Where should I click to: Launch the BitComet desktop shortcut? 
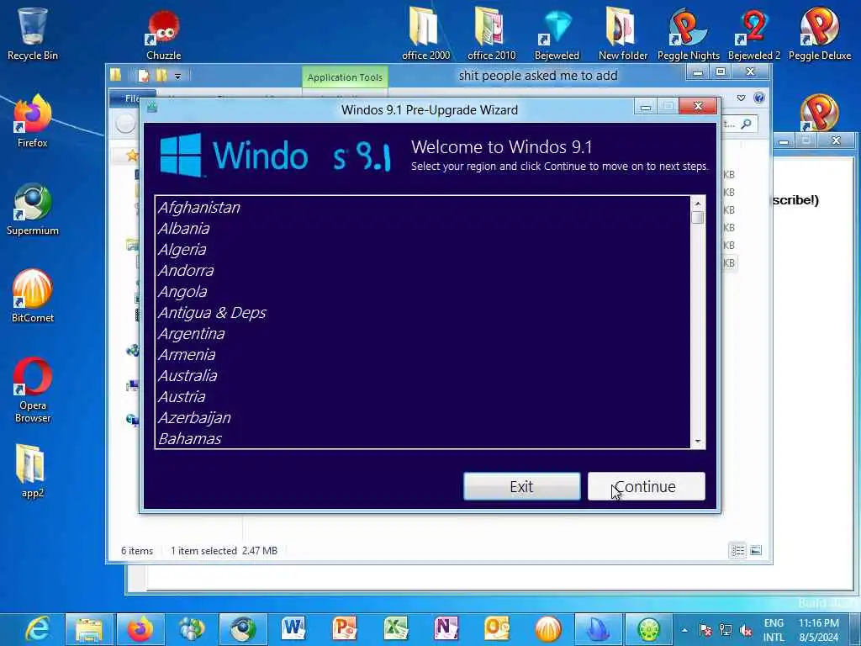click(x=33, y=297)
